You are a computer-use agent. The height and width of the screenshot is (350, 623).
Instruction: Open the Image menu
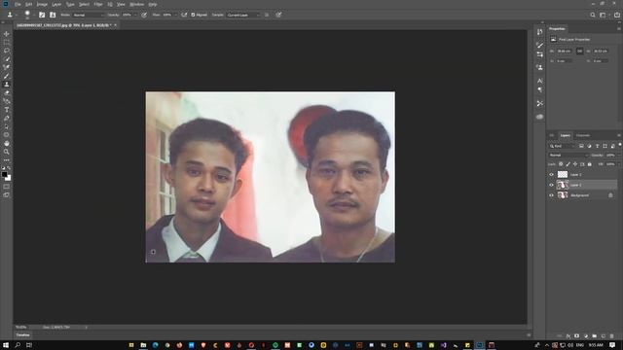point(42,4)
